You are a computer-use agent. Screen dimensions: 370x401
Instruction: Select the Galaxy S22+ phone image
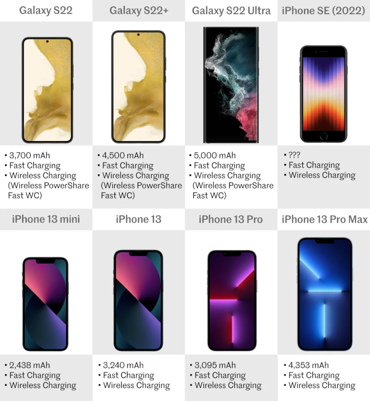click(139, 87)
